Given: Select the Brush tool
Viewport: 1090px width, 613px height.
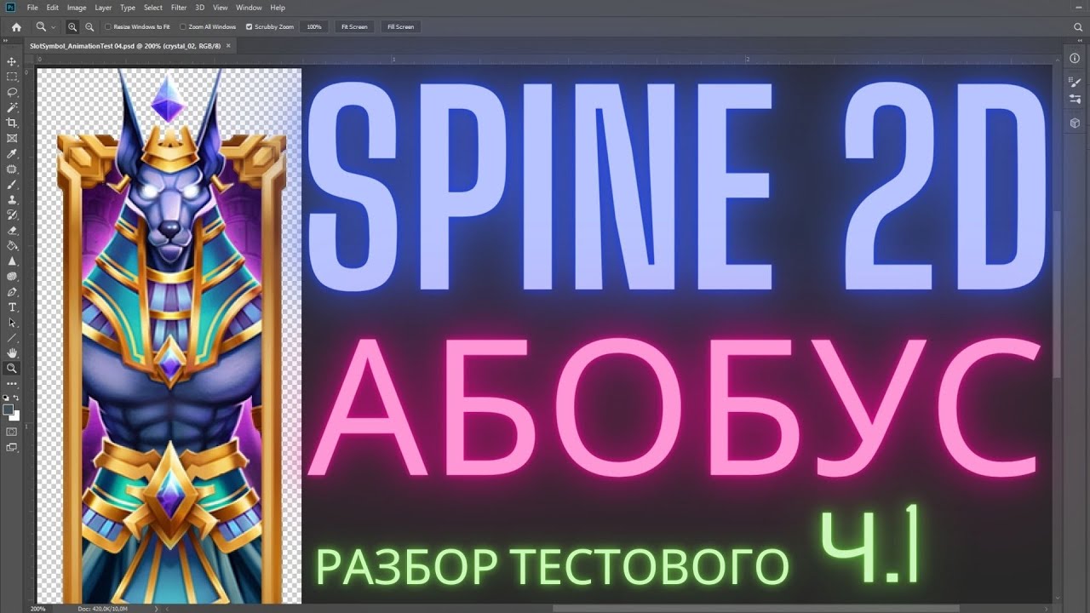Looking at the screenshot, I should (12, 184).
